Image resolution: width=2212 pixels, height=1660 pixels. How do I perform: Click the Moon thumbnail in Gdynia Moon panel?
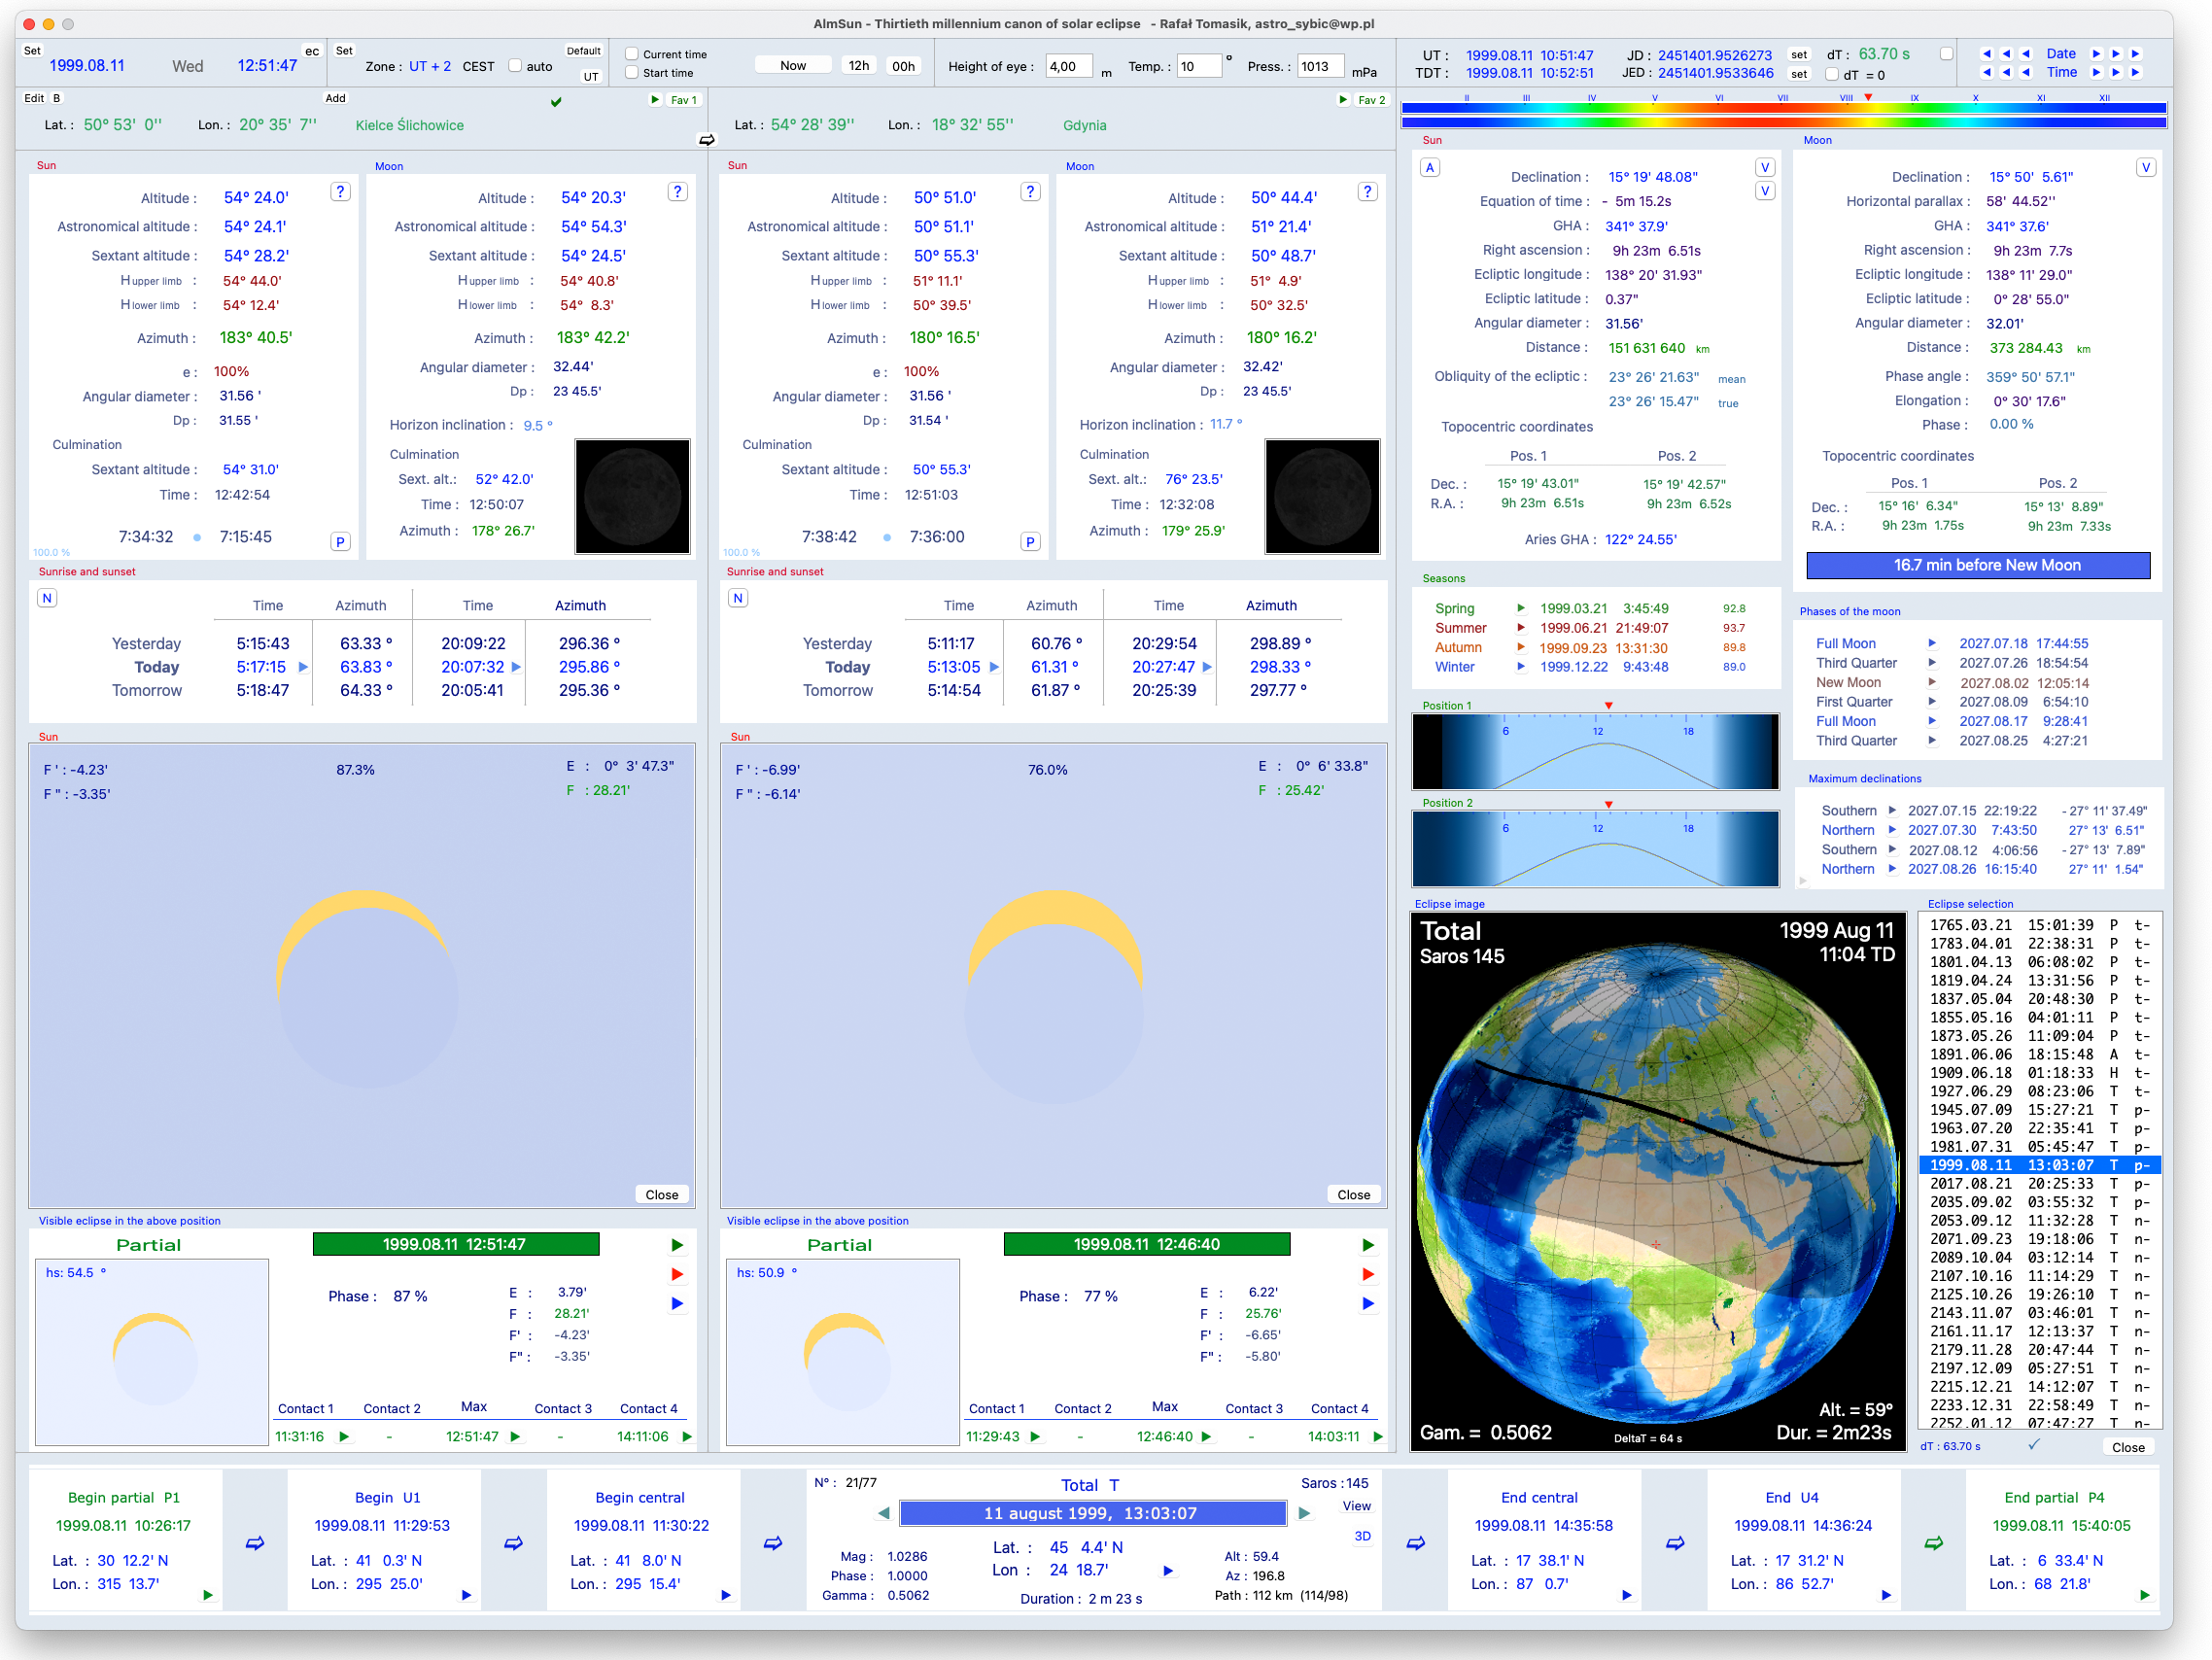coord(1322,496)
